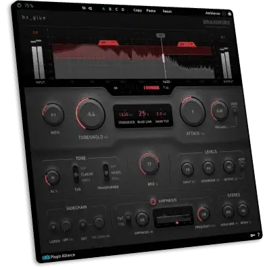
Task: Click the Levels Output knob
Action: pyautogui.click(x=229, y=167)
